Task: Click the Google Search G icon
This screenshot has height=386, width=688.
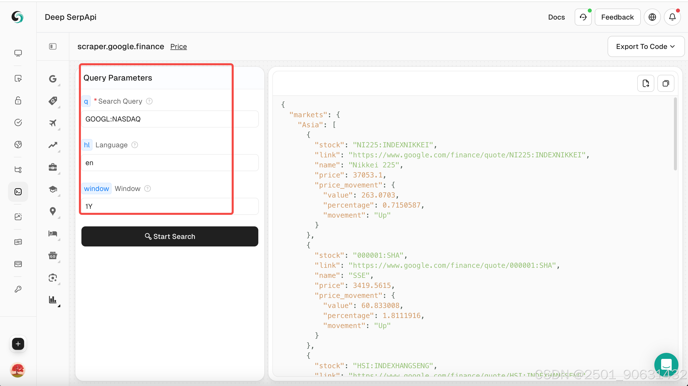Action: (x=53, y=79)
